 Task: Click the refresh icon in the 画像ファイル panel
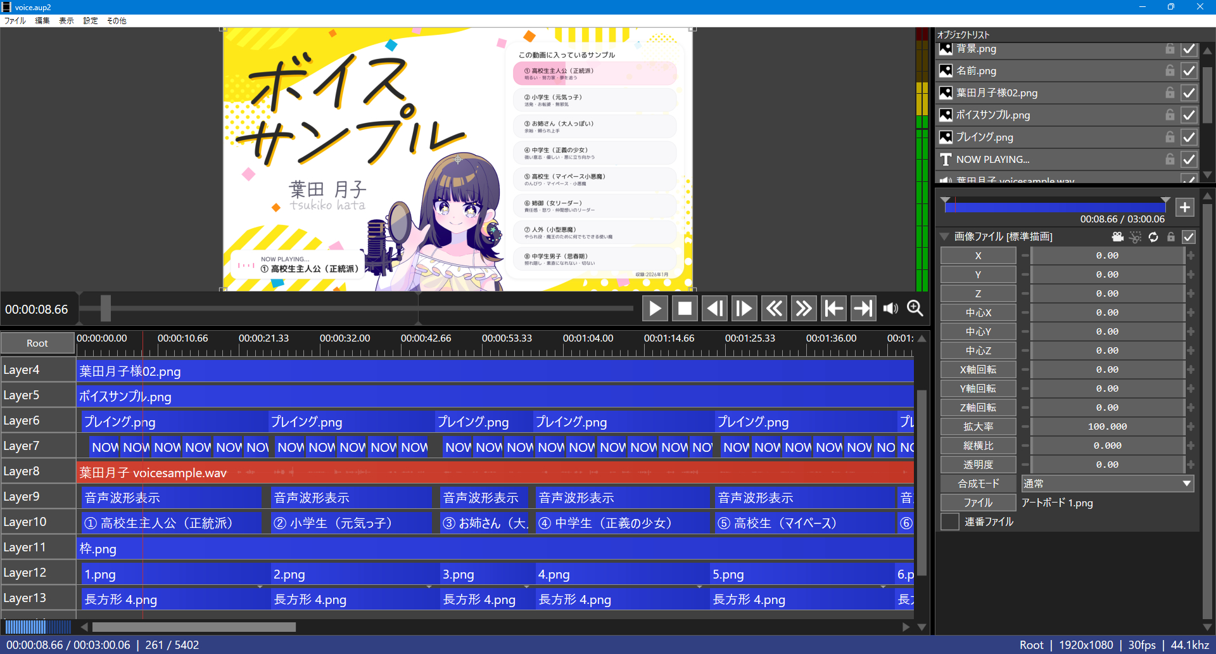(x=1154, y=236)
